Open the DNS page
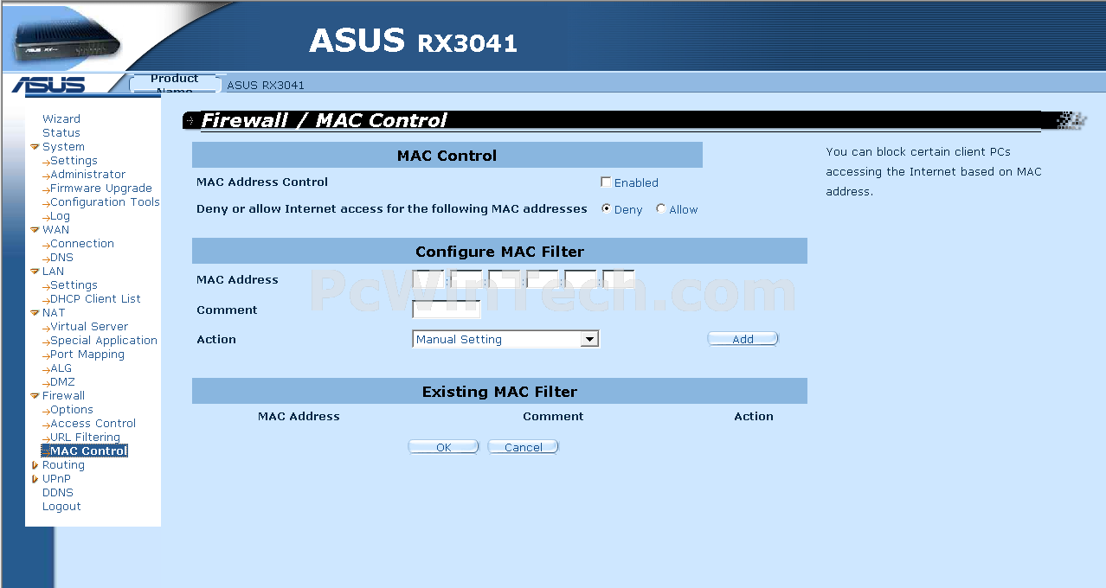Image resolution: width=1106 pixels, height=588 pixels. [61, 258]
